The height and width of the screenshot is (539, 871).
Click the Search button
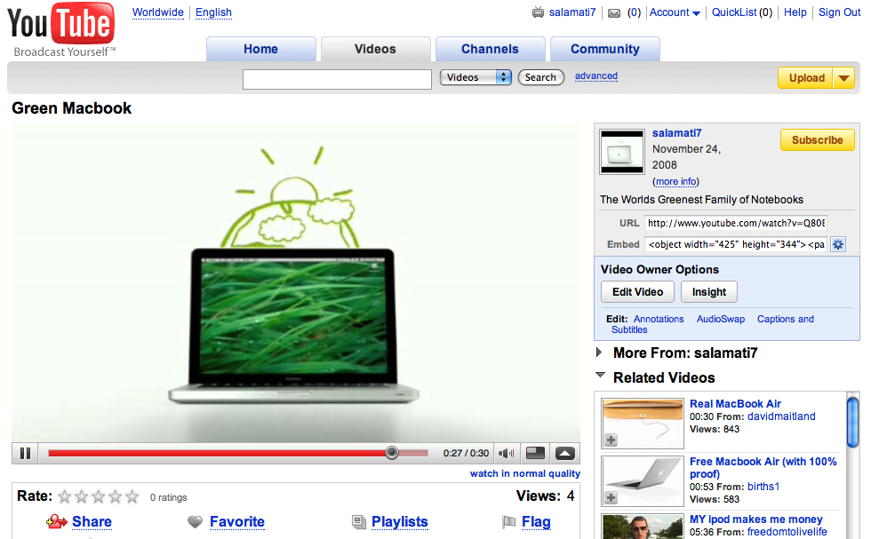point(540,77)
